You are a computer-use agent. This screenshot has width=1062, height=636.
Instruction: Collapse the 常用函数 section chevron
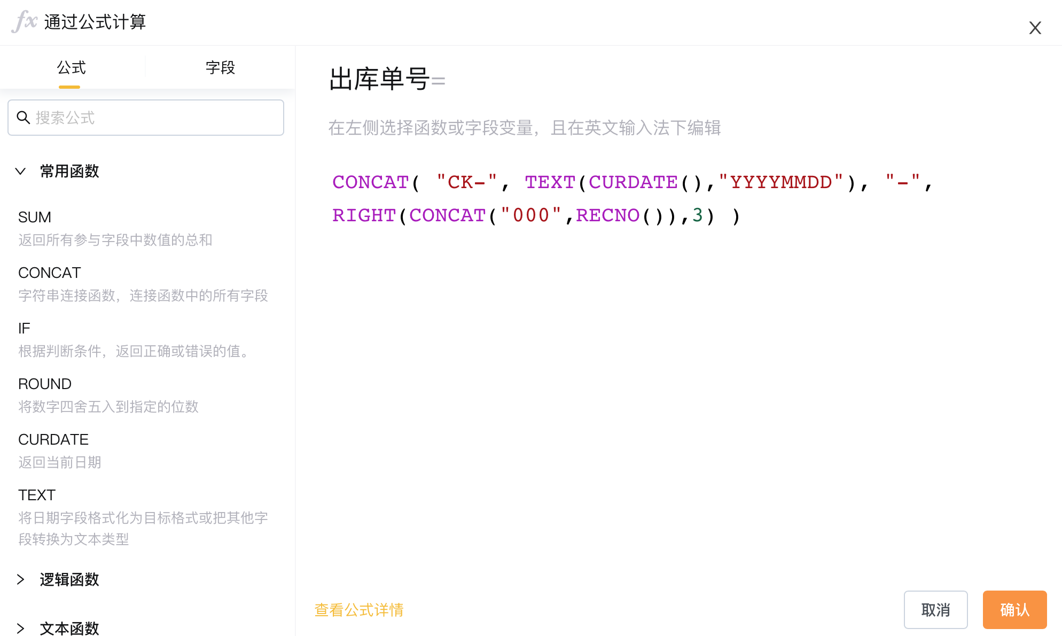click(x=20, y=171)
